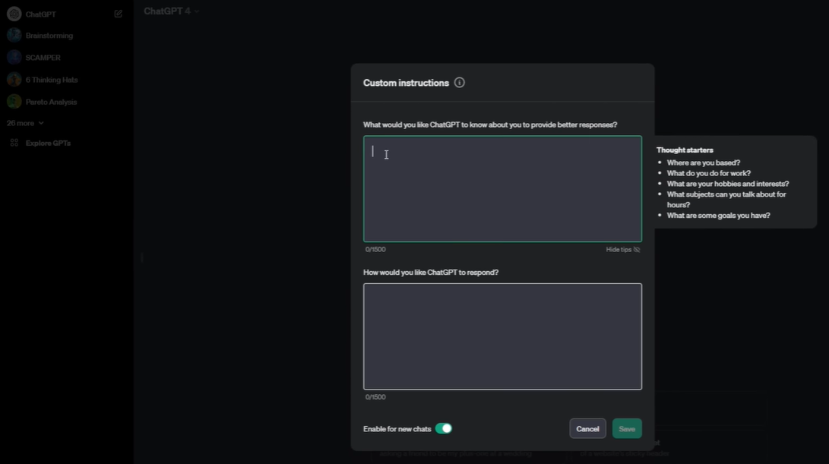The width and height of the screenshot is (829, 464).
Task: Open Explore GPTs from the sidebar
Action: tap(48, 144)
